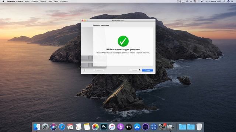Open the Файл menu
Screen dimensions: 236x132
(x=27, y=1)
